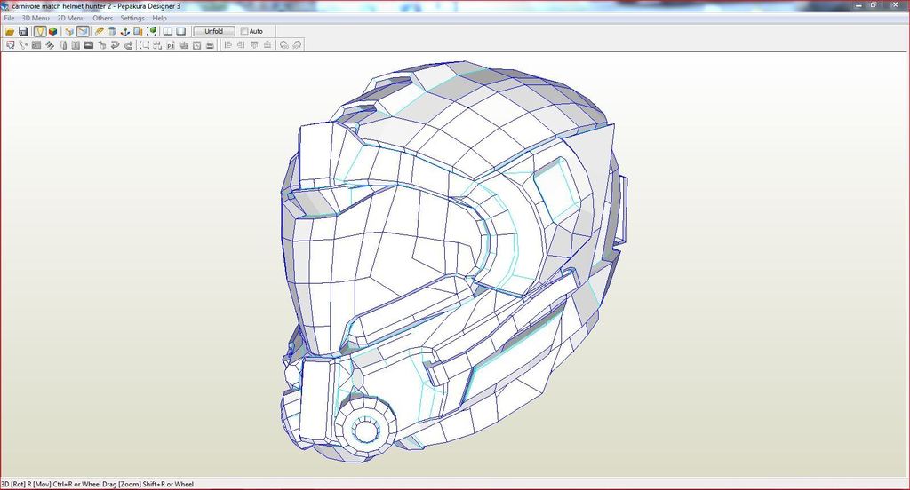Toggle the light bulb lighting icon
The width and height of the screenshot is (910, 490).
tap(40, 31)
